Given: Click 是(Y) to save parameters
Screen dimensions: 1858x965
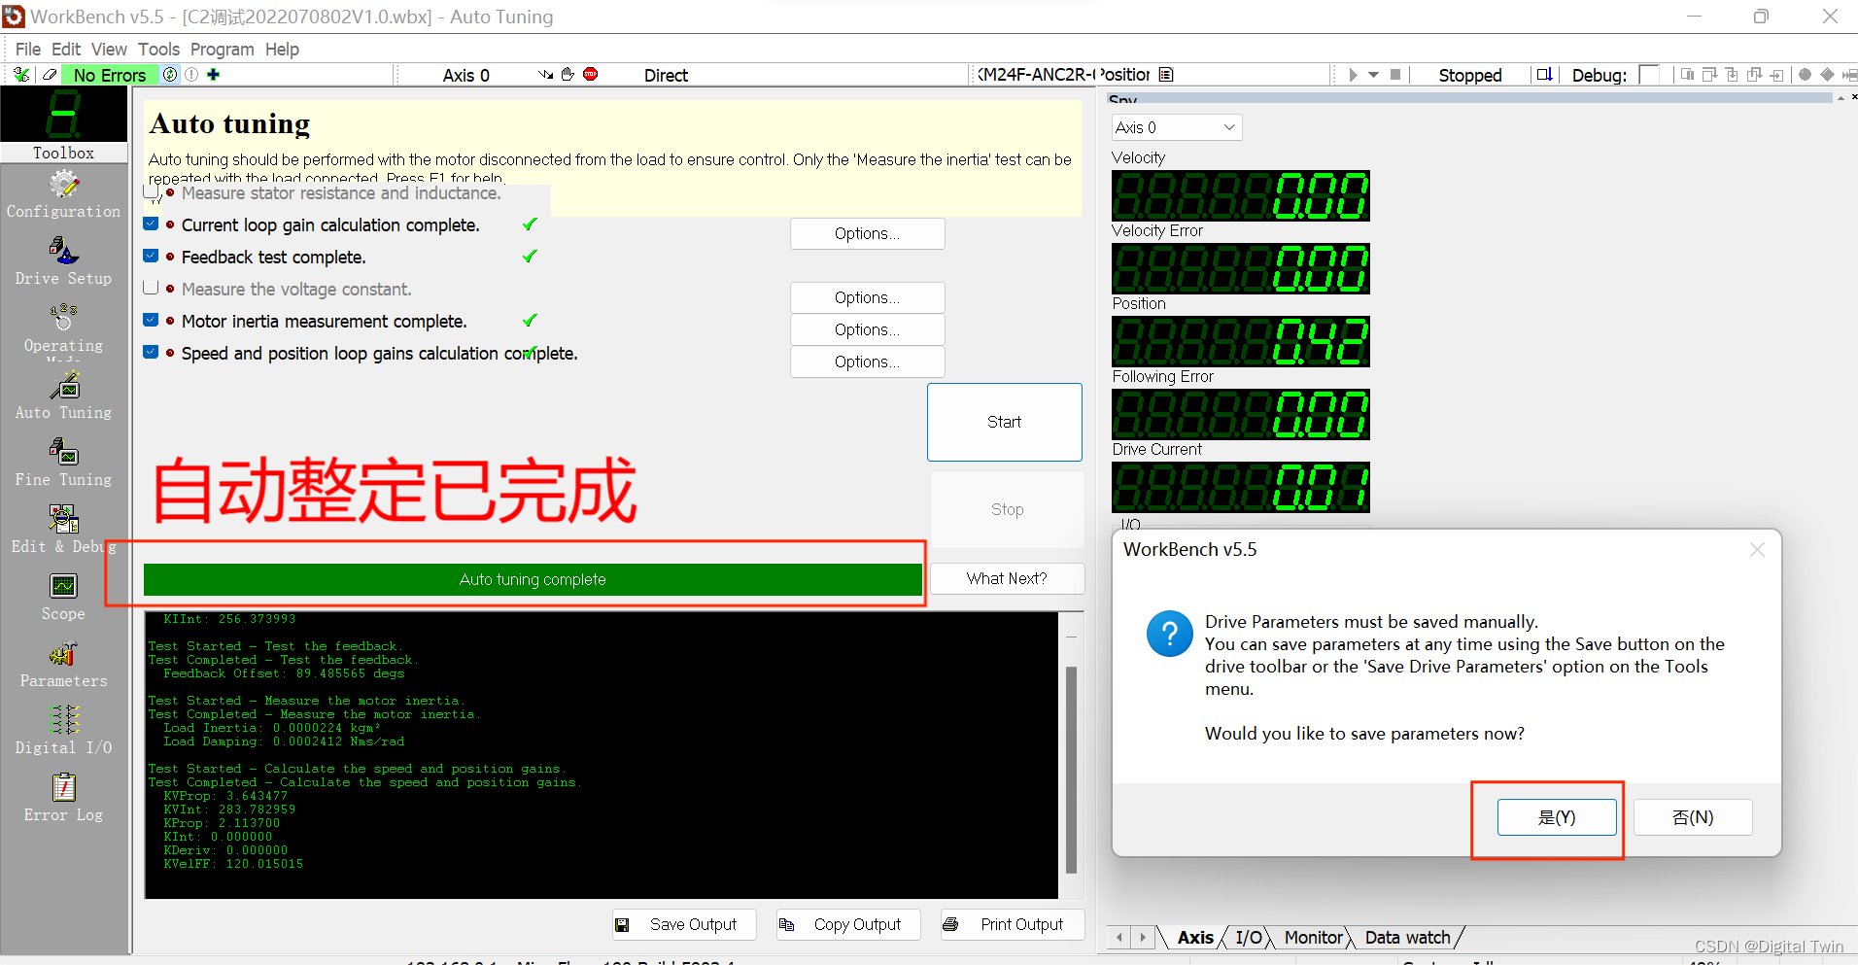Looking at the screenshot, I should coord(1557,817).
